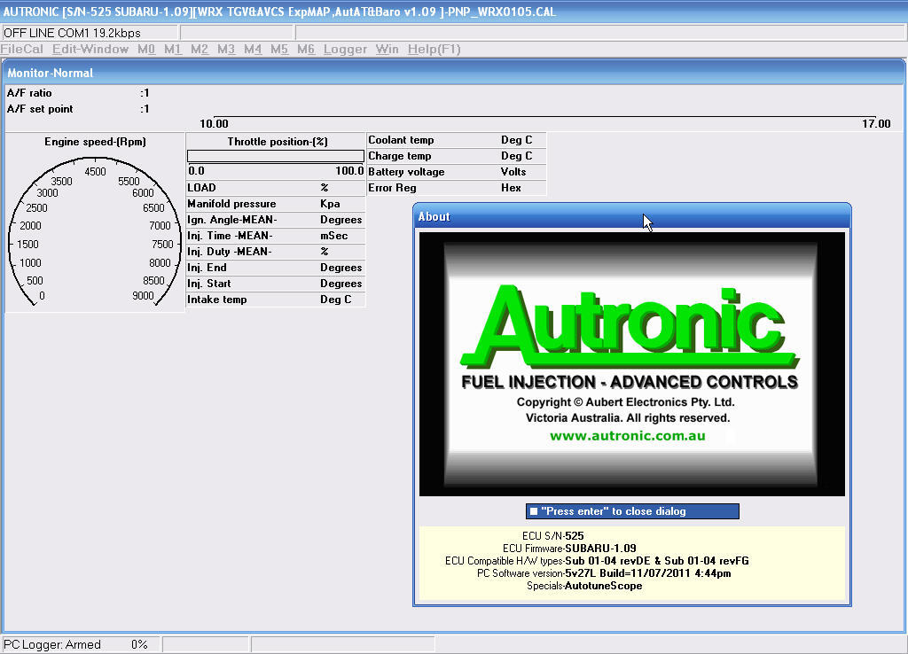Click the OFF LINE COM1 19.2kbps status field

pyautogui.click(x=90, y=33)
